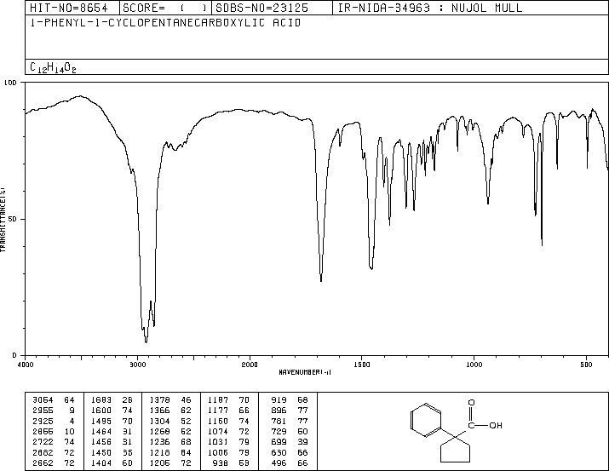The height and width of the screenshot is (471, 609).
Task: Select peak table entry 630
Action: pos(290,453)
